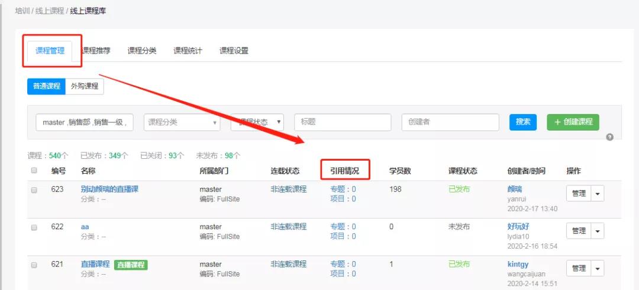Expand the 管理 dropdown arrow for course 623
639x290 pixels.
[598, 194]
